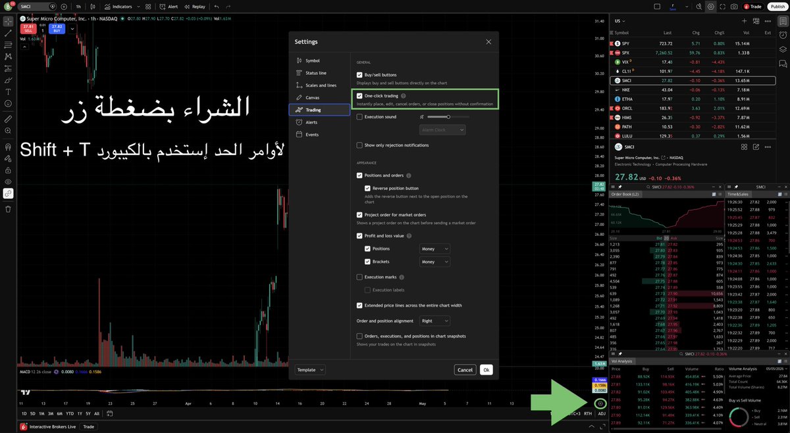
Task: Add a symbol to the watchlist
Action: tap(744, 21)
